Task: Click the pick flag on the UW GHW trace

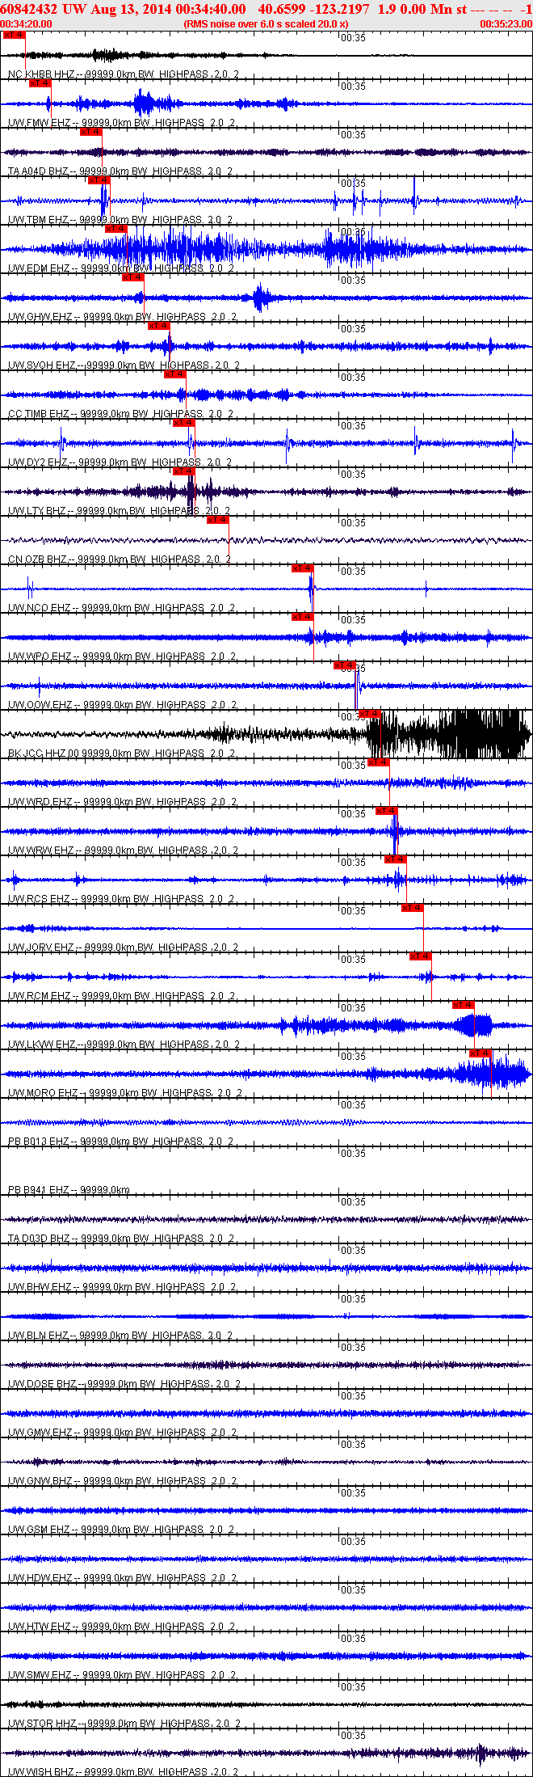Action: tap(133, 277)
